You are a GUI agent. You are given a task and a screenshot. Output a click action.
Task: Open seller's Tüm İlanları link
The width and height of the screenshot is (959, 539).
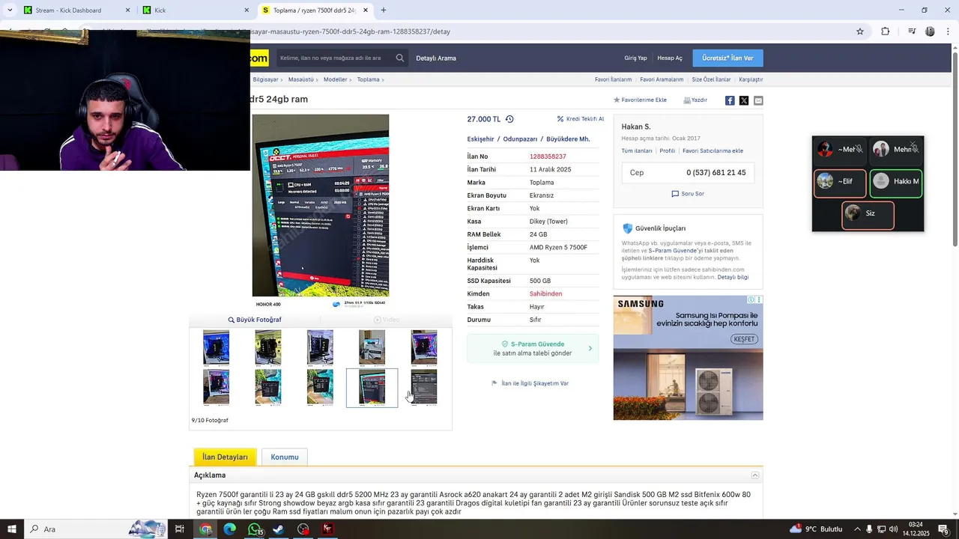point(637,150)
